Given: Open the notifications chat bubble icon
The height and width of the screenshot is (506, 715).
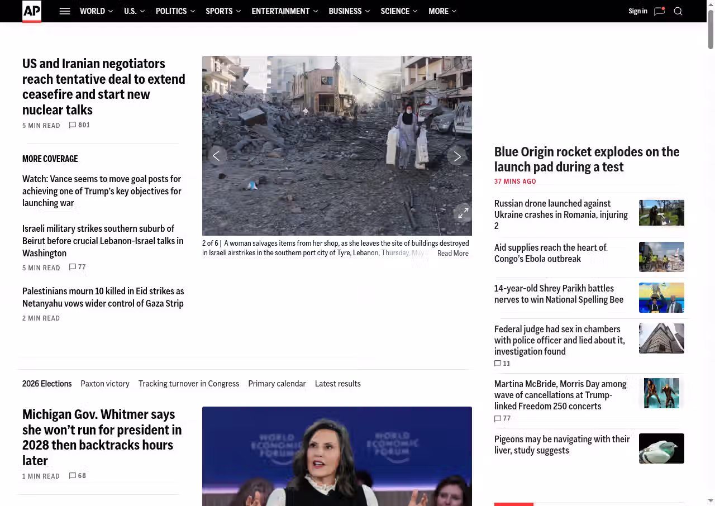Looking at the screenshot, I should [x=660, y=11].
